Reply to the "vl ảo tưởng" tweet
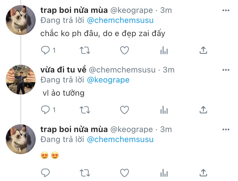238x181 pixels. pyautogui.click(x=46, y=110)
